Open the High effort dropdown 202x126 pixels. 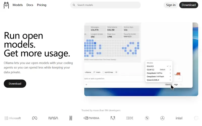click(176, 84)
